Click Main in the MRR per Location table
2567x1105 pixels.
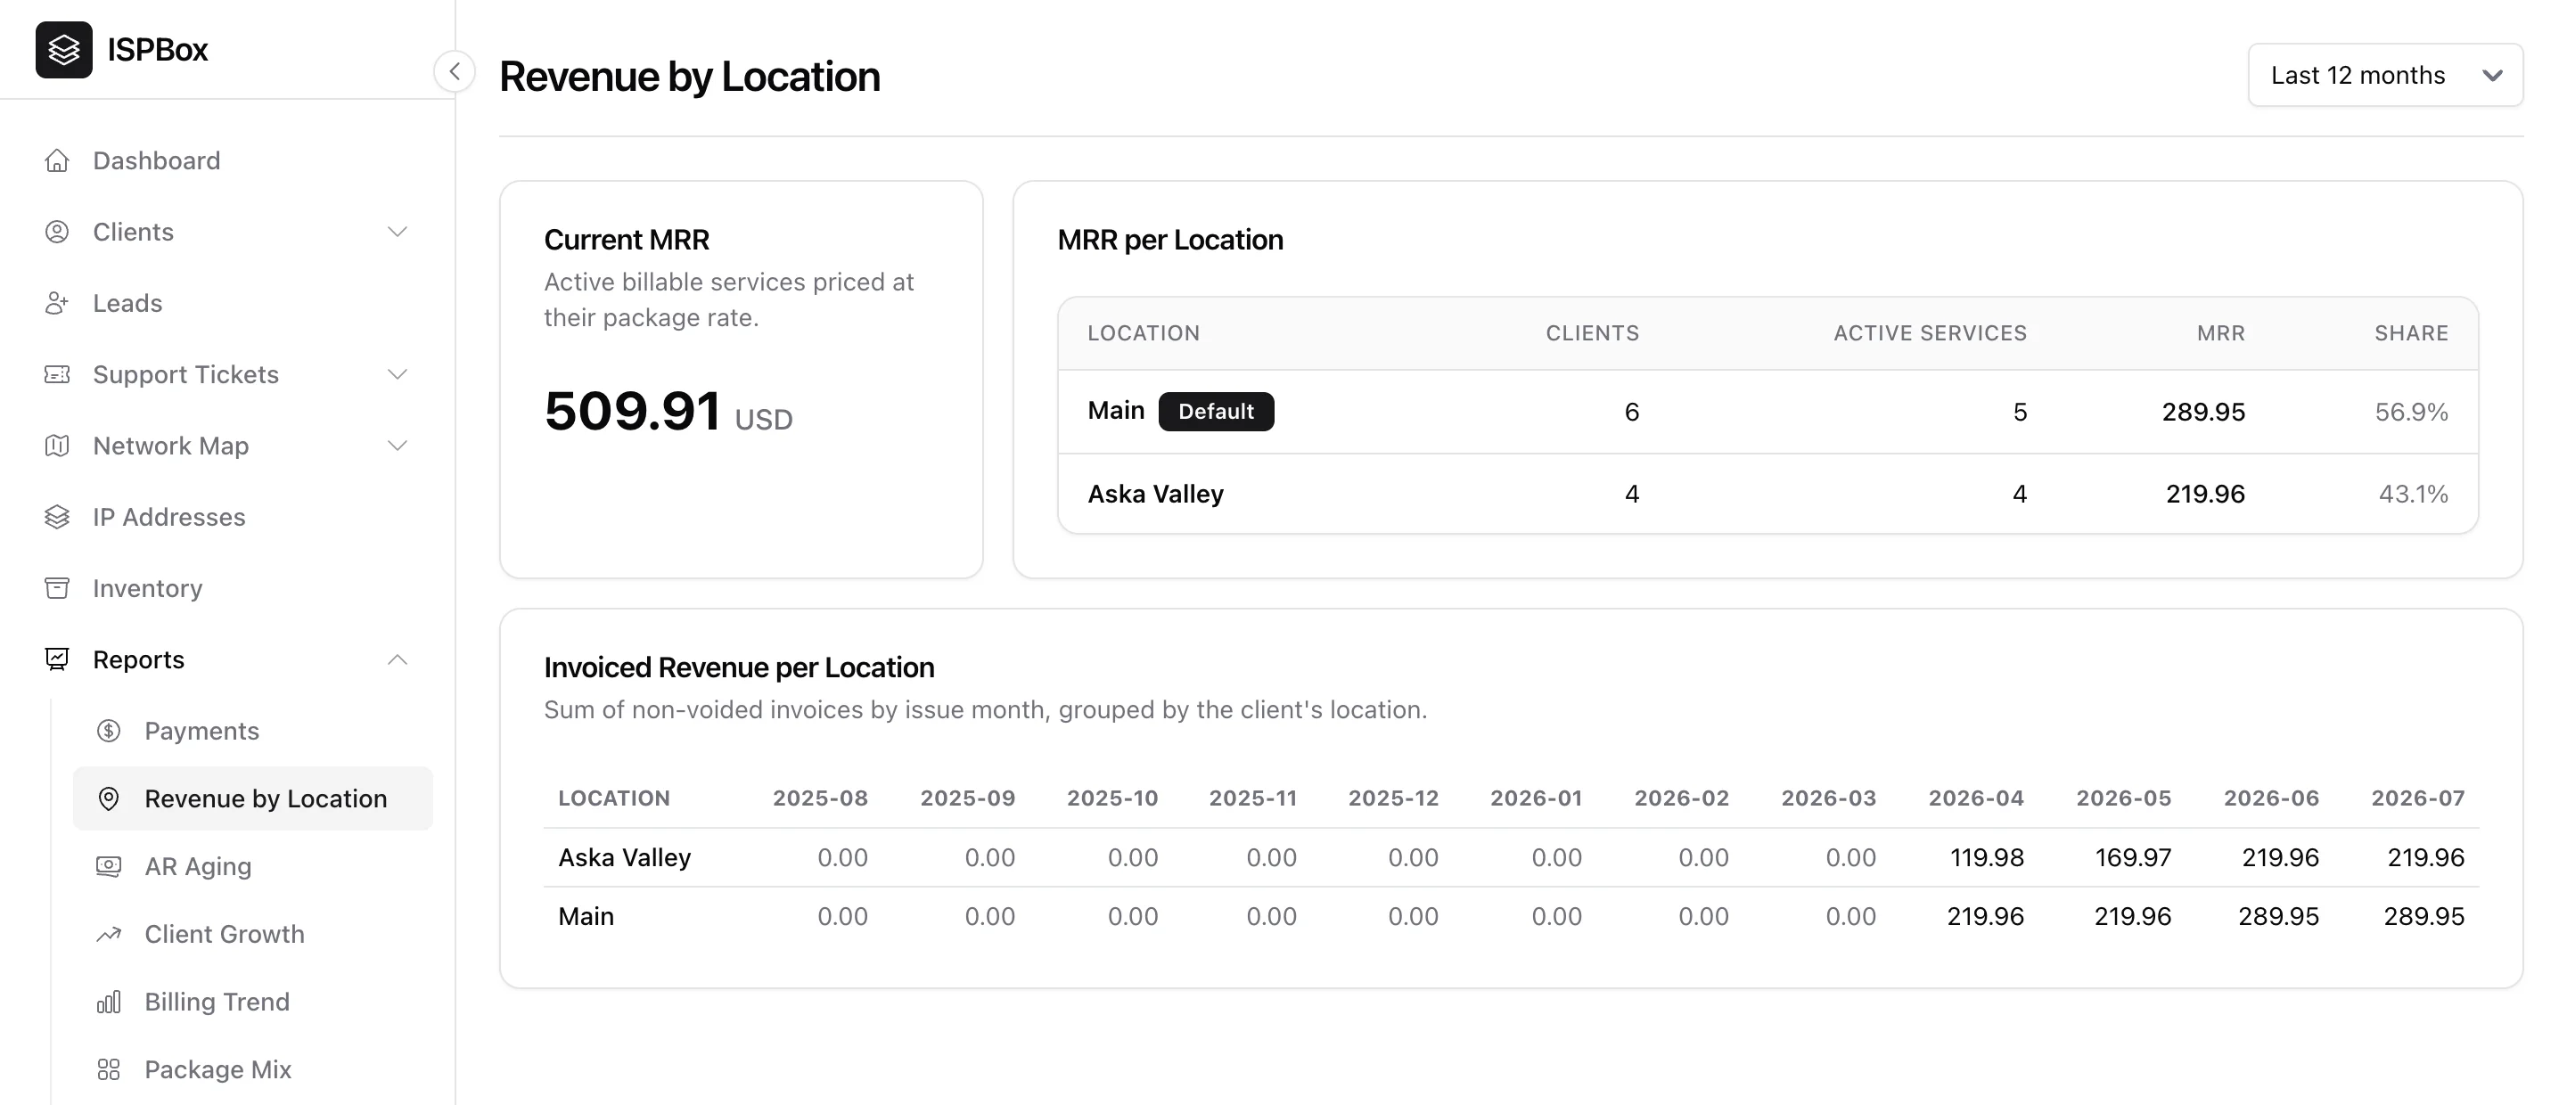click(x=1116, y=411)
